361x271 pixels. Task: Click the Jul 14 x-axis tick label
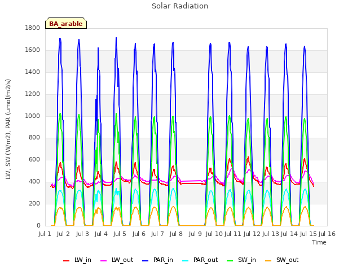tap(289, 234)
